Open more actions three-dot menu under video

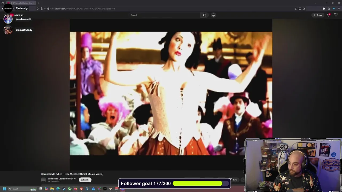(x=243, y=180)
